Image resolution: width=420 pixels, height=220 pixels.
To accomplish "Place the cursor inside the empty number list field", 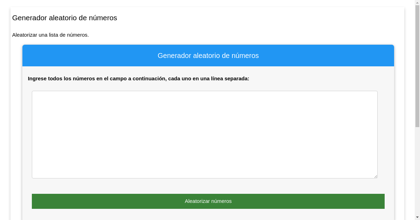I will coord(204,134).
